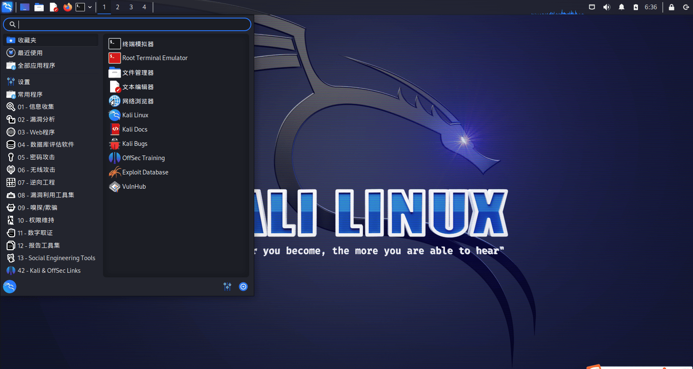Image resolution: width=693 pixels, height=369 pixels.
Task: Open the 全部应用程序 category
Action: [36, 66]
